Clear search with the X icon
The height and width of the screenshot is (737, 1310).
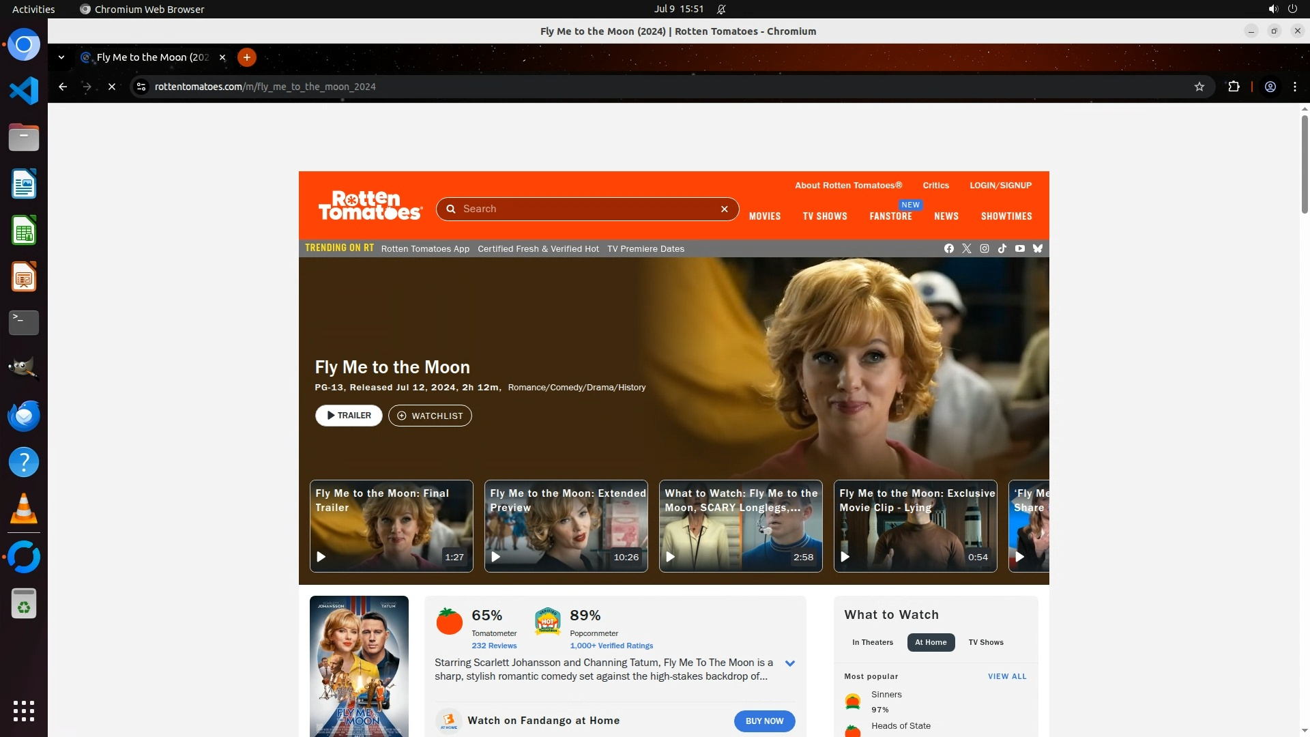click(724, 209)
